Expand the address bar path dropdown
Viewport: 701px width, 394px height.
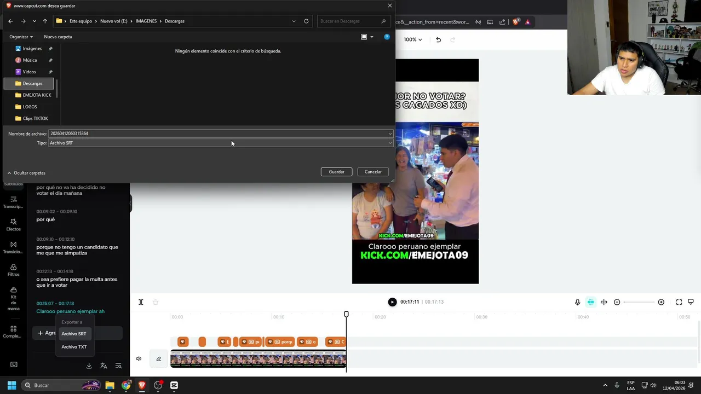click(294, 21)
